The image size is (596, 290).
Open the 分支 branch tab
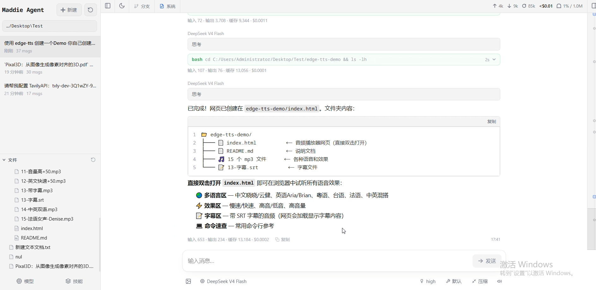pos(142,6)
